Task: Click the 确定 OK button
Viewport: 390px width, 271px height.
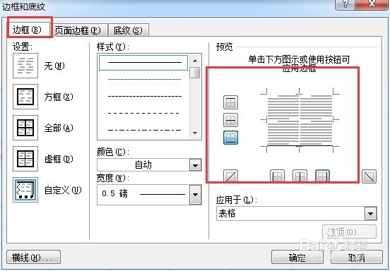Action: pyautogui.click(x=297, y=258)
